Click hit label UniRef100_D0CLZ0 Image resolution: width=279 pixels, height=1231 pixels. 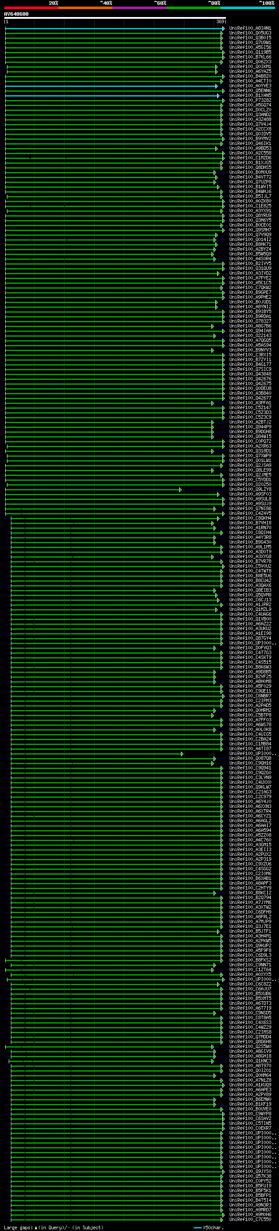[250, 110]
